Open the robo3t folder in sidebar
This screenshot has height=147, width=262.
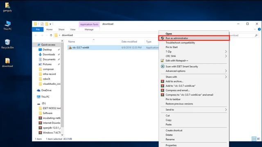click(47, 79)
